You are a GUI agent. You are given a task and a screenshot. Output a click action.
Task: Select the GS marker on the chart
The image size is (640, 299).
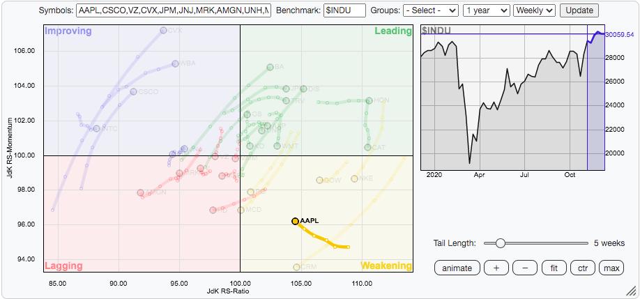click(247, 114)
